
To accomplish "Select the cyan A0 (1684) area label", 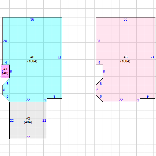I will (x=32, y=59).
